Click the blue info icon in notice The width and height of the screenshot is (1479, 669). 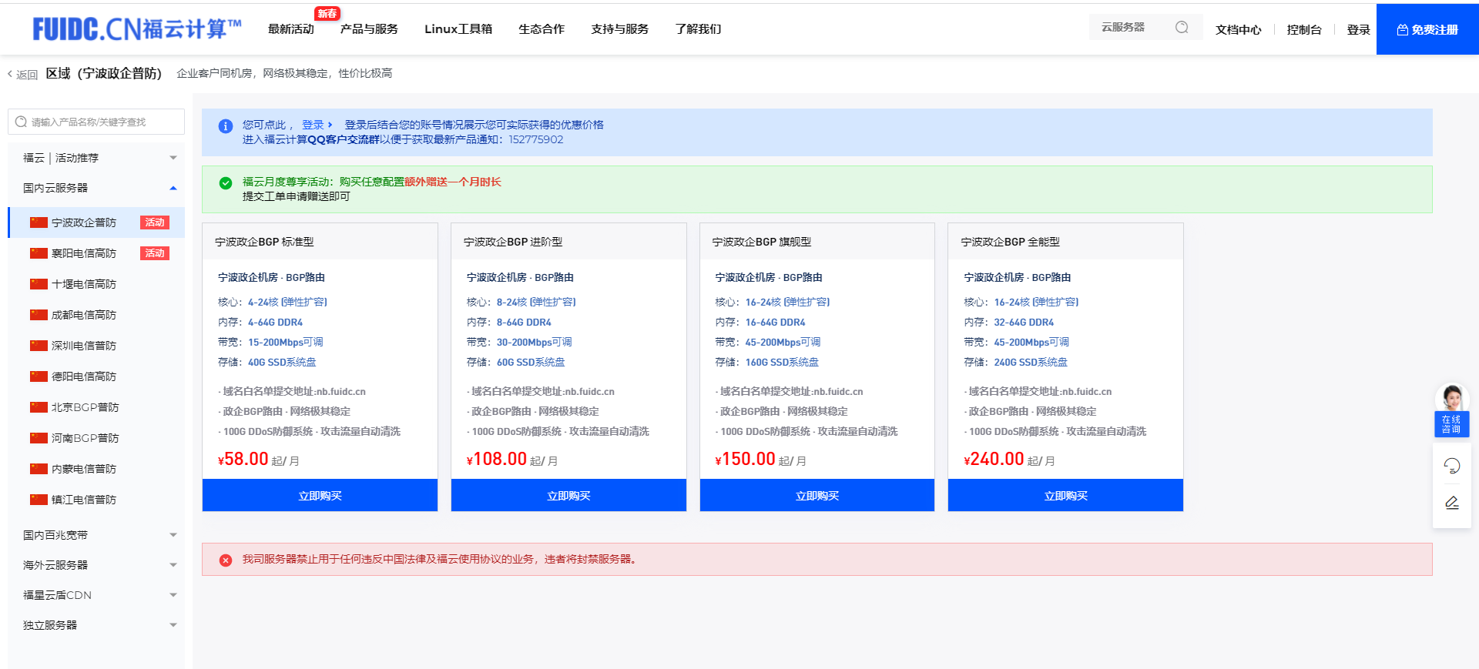226,126
